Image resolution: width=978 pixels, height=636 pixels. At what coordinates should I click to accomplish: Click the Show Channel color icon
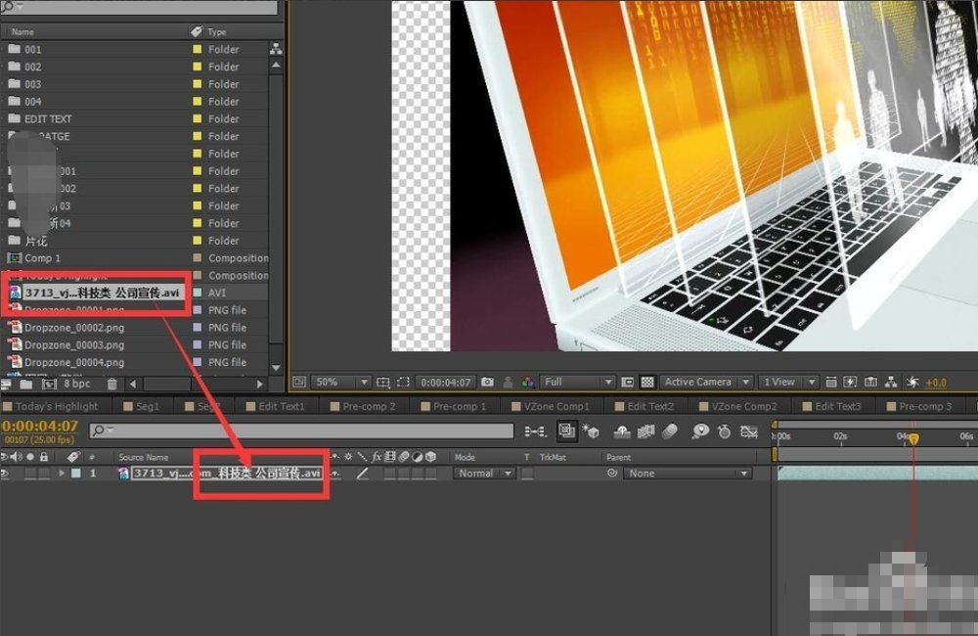(x=528, y=383)
